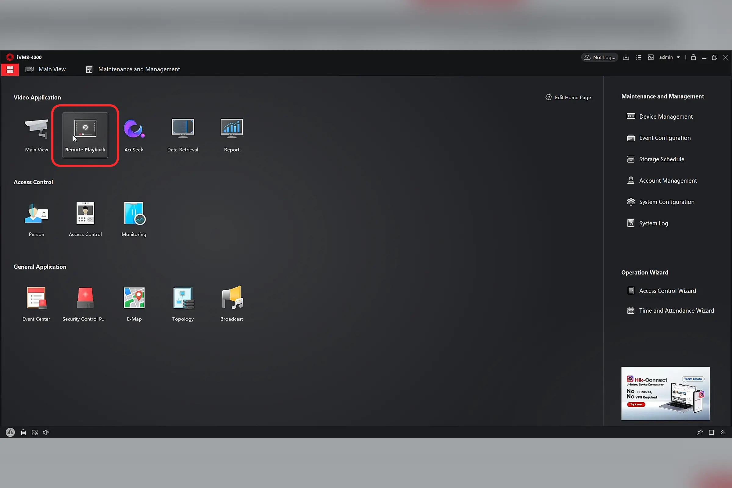732x488 pixels.
Task: Open Device Management link
Action: point(666,117)
